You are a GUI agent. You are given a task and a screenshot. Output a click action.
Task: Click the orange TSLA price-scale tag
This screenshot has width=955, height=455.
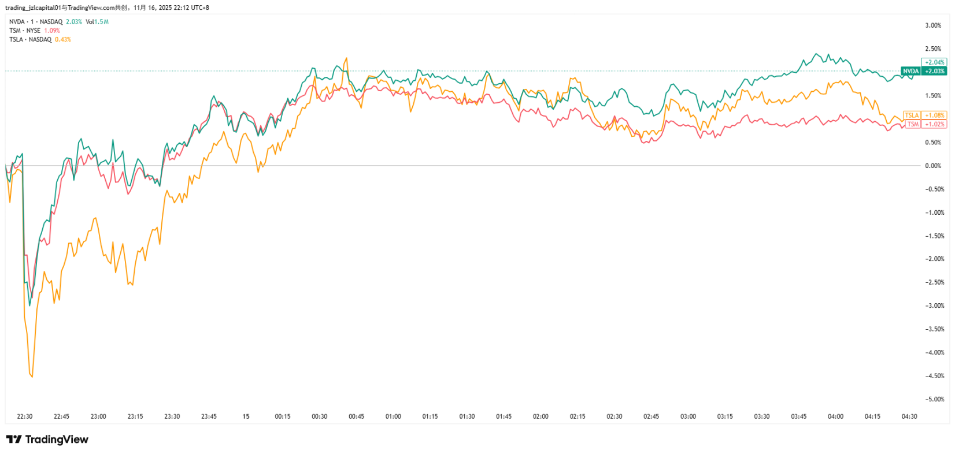pyautogui.click(x=912, y=115)
